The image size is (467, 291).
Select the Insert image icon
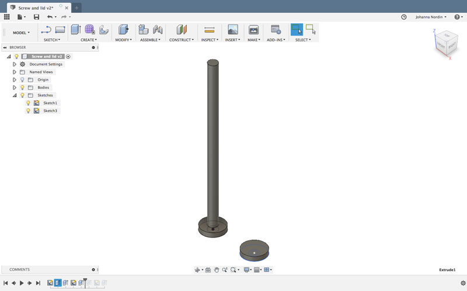pos(232,30)
